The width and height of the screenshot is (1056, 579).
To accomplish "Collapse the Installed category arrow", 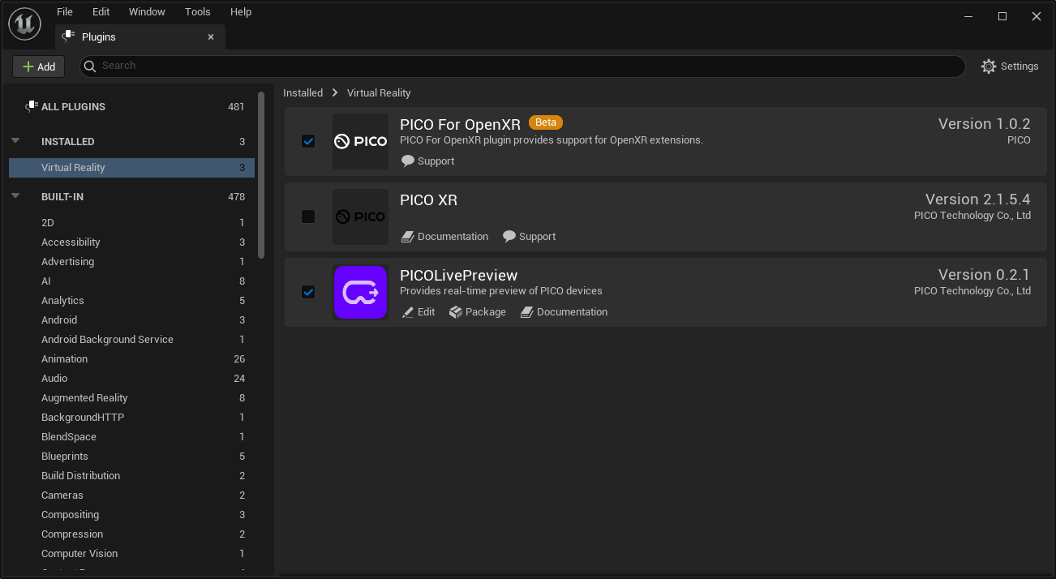I will (15, 140).
